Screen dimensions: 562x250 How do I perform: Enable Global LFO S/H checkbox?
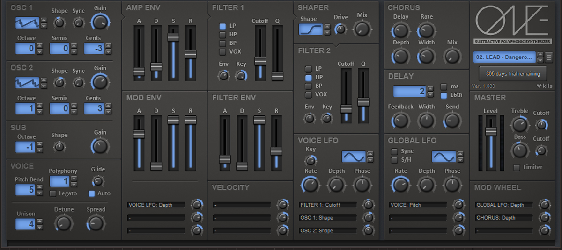coord(394,160)
